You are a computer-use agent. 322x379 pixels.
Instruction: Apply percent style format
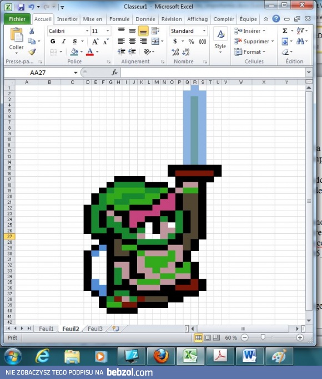[x=192, y=42]
